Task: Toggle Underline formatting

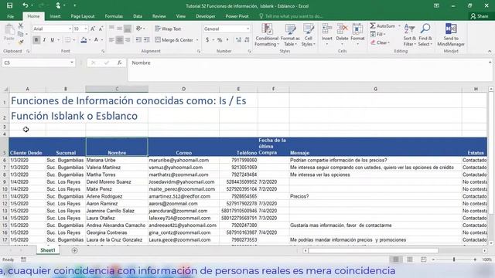Action: tap(52, 40)
